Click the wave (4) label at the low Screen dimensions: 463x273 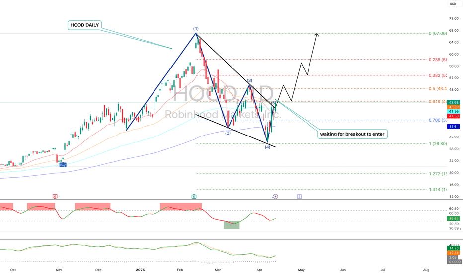(x=267, y=147)
